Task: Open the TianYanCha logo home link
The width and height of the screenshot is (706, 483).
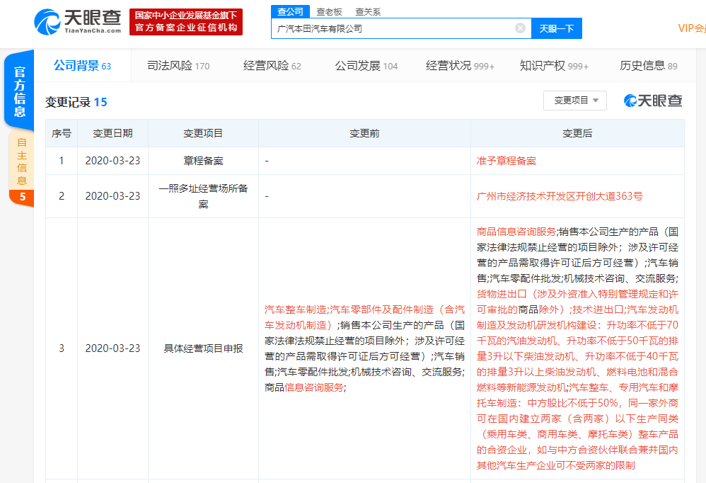Action: 77,22
